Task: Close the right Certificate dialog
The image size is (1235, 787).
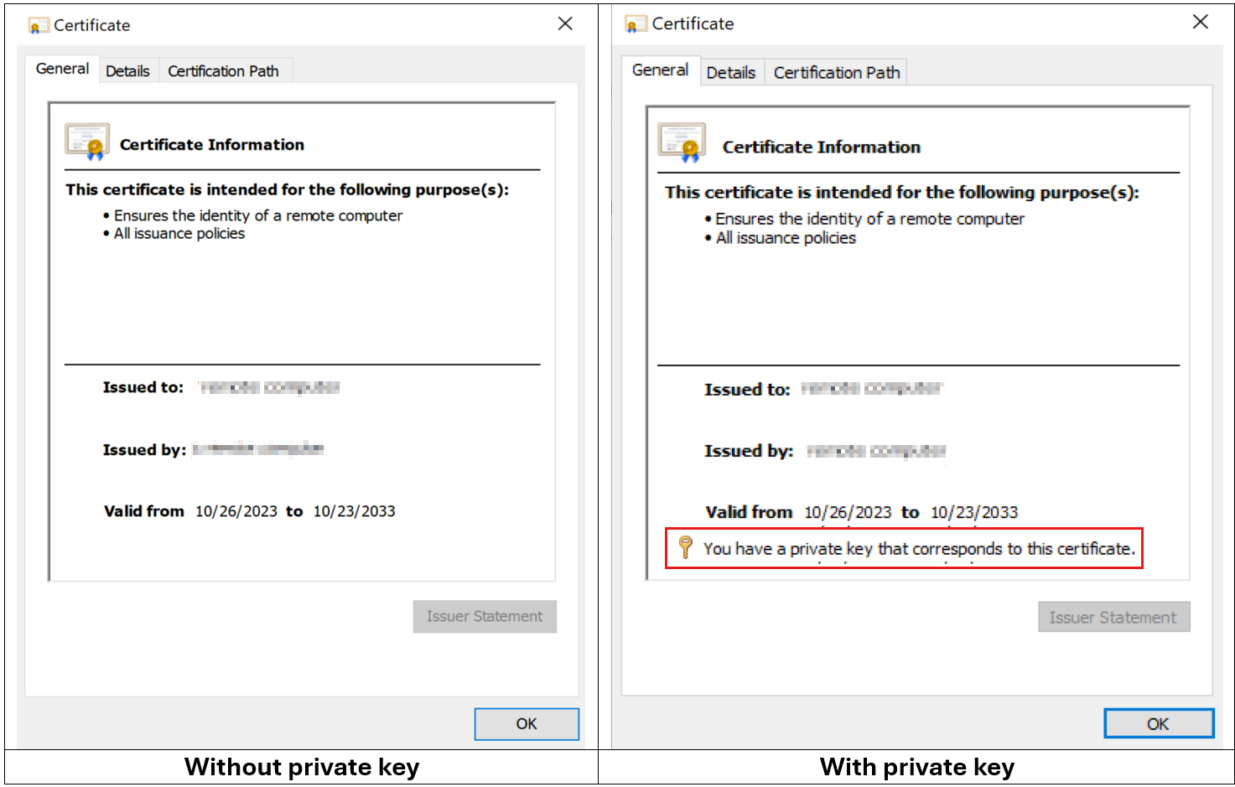Action: [x=1201, y=22]
